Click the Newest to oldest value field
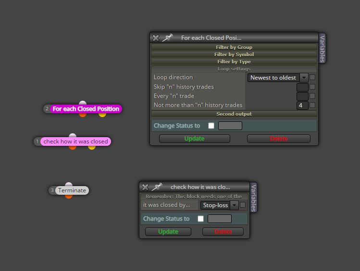This screenshot has width=360, height=271. pyautogui.click(x=273, y=78)
